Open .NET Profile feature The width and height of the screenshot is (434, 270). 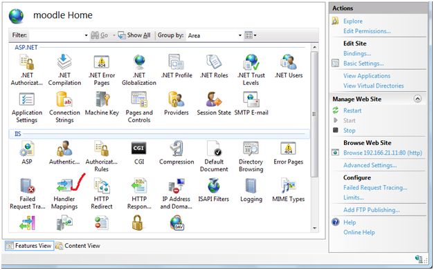coord(177,66)
